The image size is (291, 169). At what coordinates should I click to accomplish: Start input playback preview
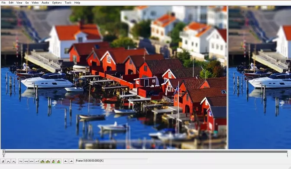(8, 161)
